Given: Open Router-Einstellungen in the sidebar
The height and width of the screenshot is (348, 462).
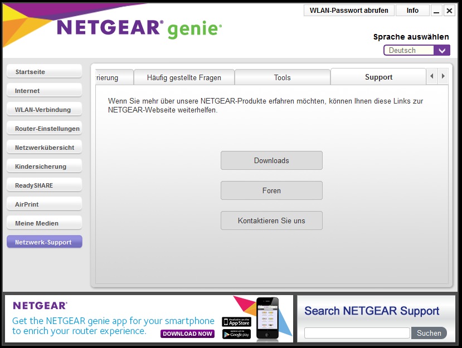Looking at the screenshot, I should coord(45,129).
